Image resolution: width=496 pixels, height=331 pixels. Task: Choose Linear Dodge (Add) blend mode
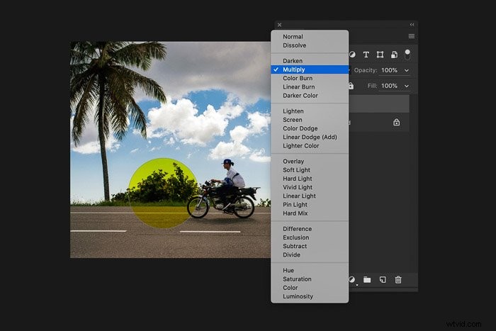pos(310,137)
